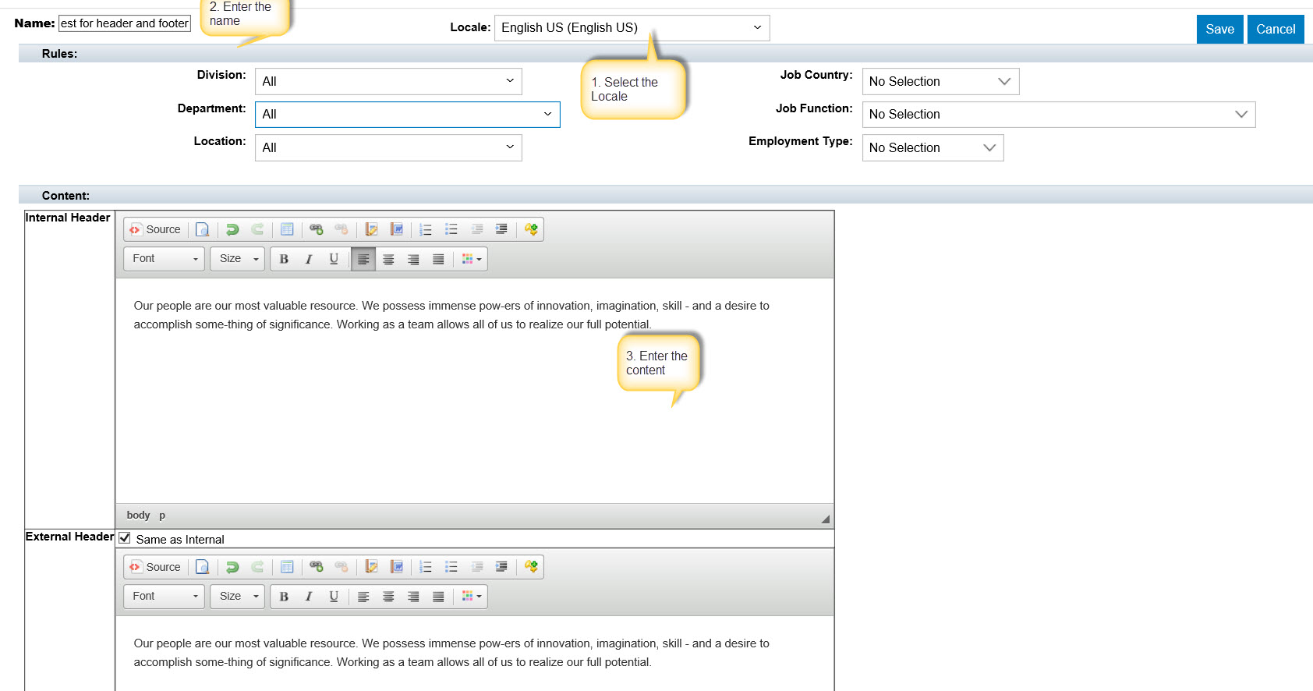1313x691 pixels.
Task: Click Unlink icon in External Header toolbar
Action: click(x=342, y=567)
